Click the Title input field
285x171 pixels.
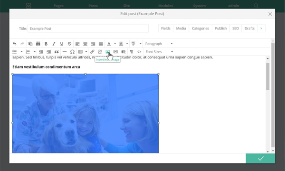88,28
